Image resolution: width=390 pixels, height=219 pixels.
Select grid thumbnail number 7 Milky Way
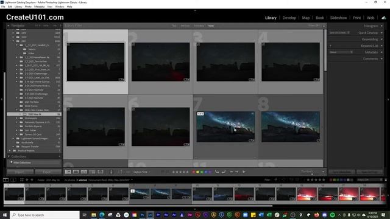coord(225,127)
